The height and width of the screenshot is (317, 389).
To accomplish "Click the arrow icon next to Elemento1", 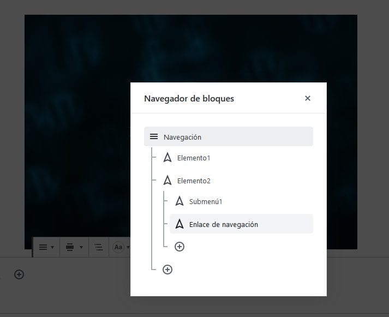I will [x=167, y=158].
